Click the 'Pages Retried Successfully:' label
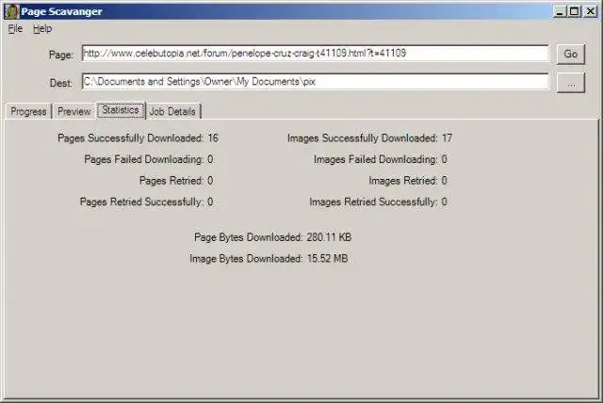 [x=141, y=201]
